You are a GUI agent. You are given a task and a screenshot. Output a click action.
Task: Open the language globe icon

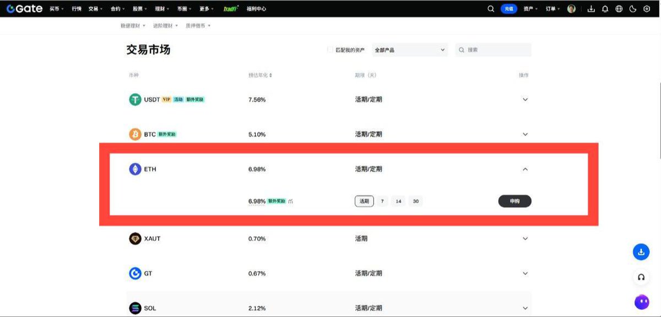[619, 9]
